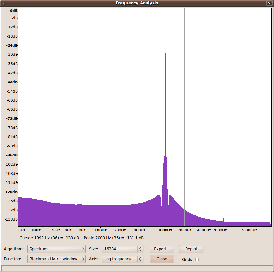Enable the Grids checkbox
This screenshot has height=272, width=274.
coord(197,260)
